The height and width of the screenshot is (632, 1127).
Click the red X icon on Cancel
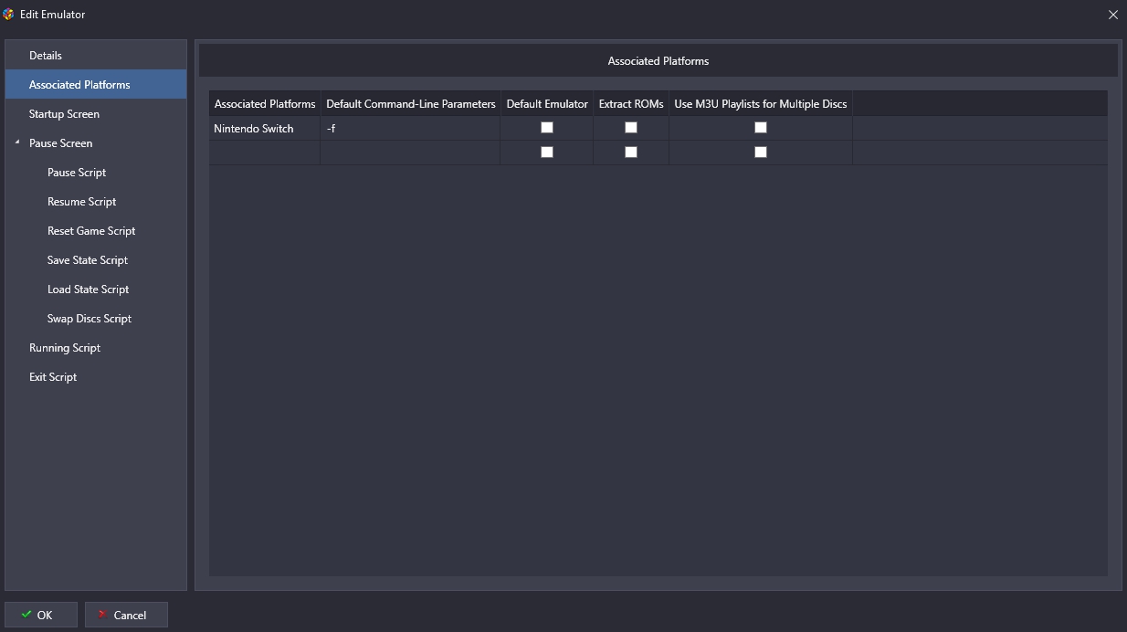coord(103,615)
